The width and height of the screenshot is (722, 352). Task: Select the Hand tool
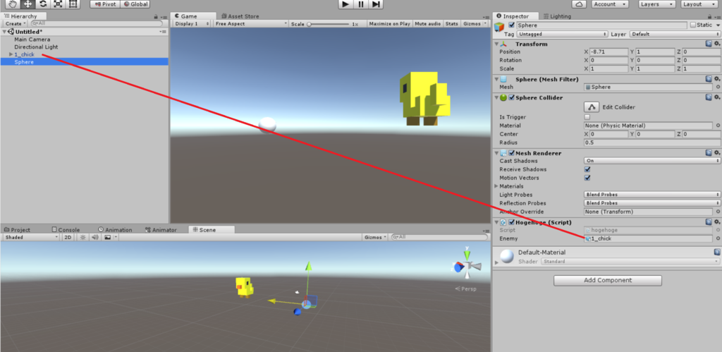coord(13,4)
